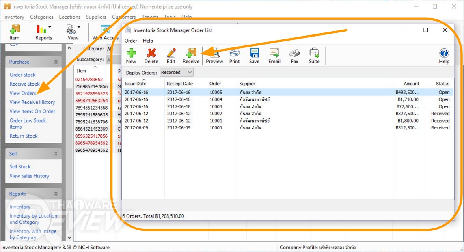
Task: Click the Inventory with Image by Category link
Action: (x=32, y=234)
